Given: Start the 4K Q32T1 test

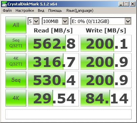Looking at the screenshot, I should [16, 62].
